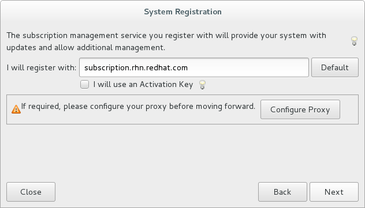Click the first line of subscription service description
This screenshot has width=365, height=208.
[x=166, y=36]
